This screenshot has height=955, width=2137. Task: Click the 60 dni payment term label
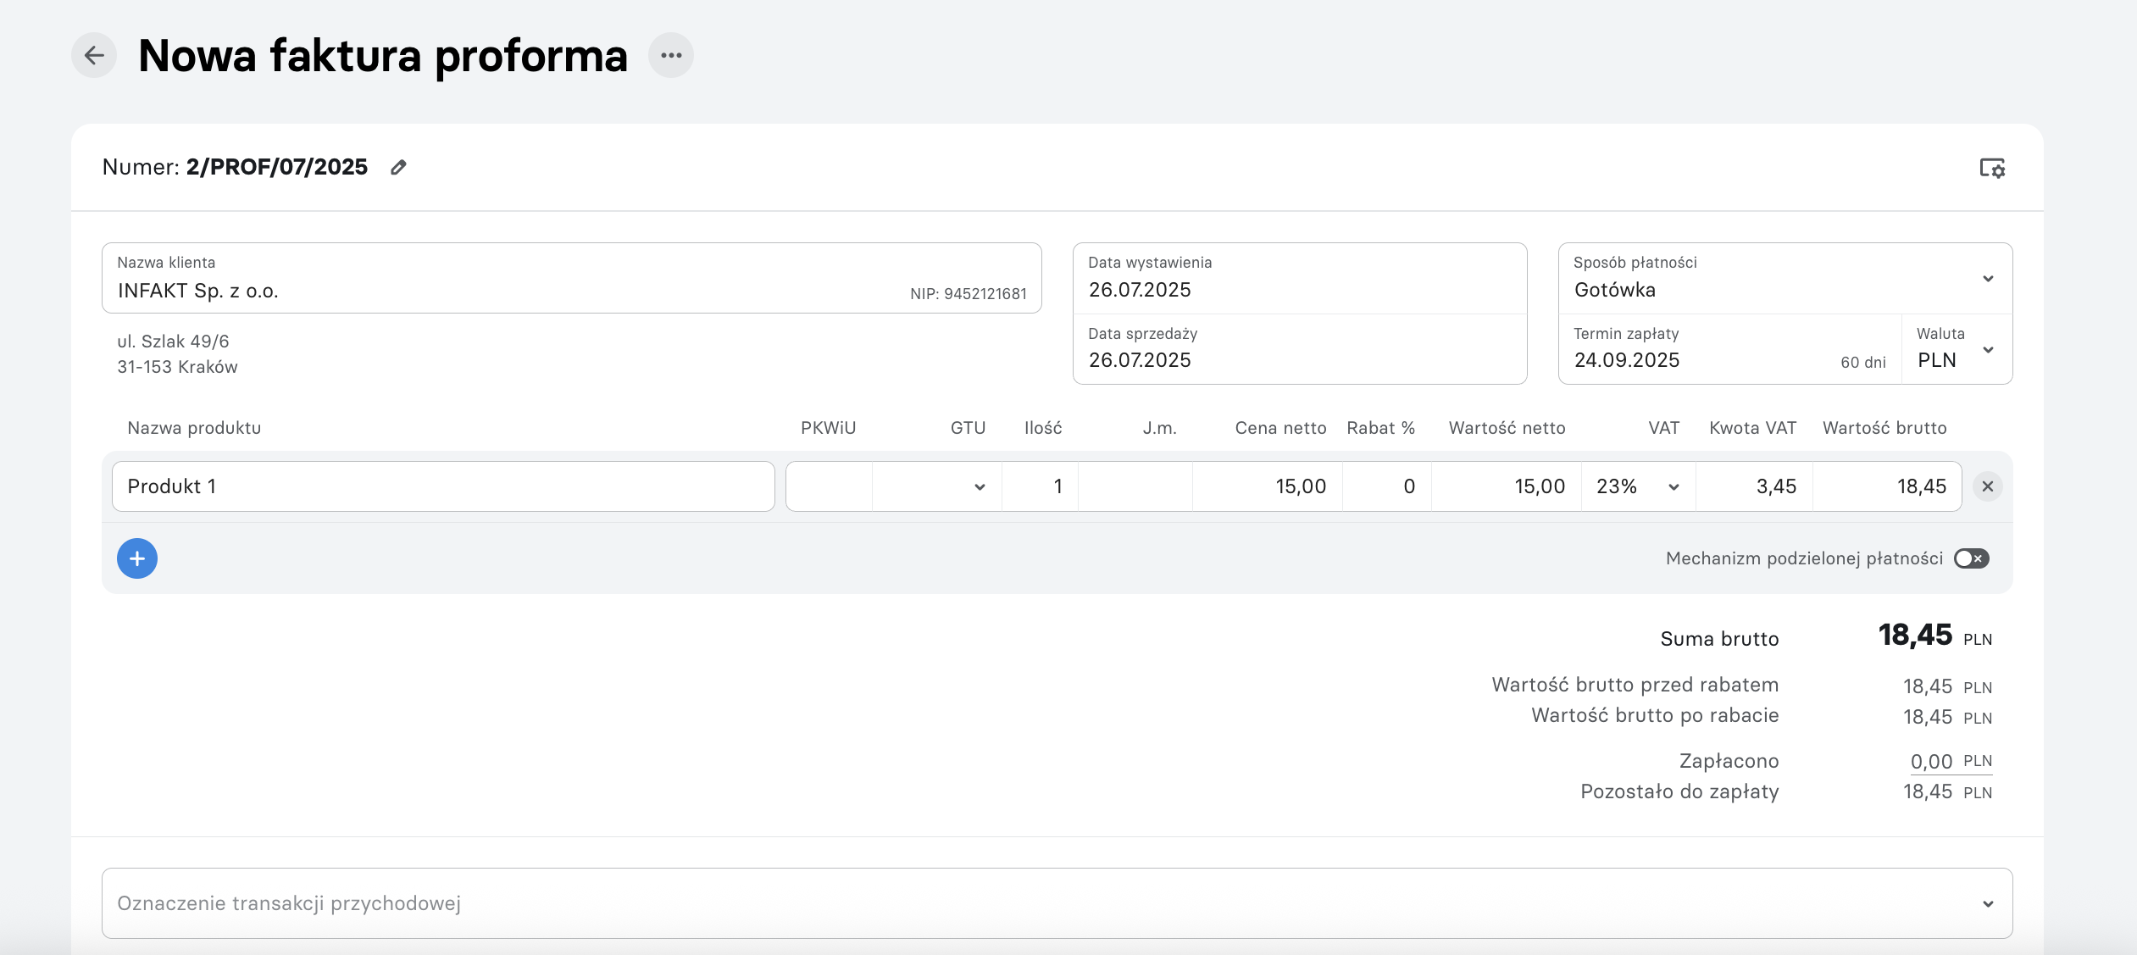point(1862,363)
